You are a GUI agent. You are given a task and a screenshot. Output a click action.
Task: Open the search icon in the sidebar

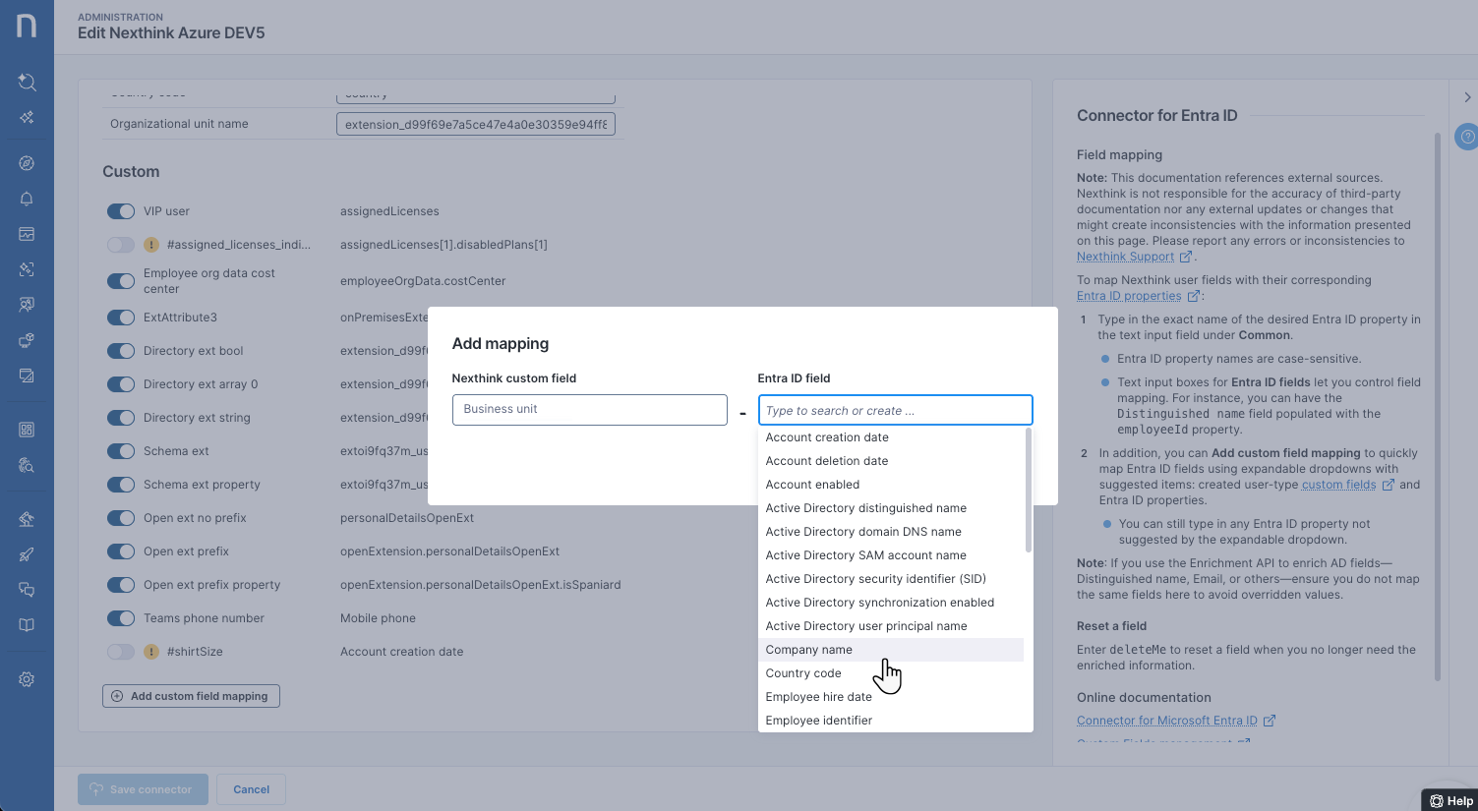coord(27,83)
